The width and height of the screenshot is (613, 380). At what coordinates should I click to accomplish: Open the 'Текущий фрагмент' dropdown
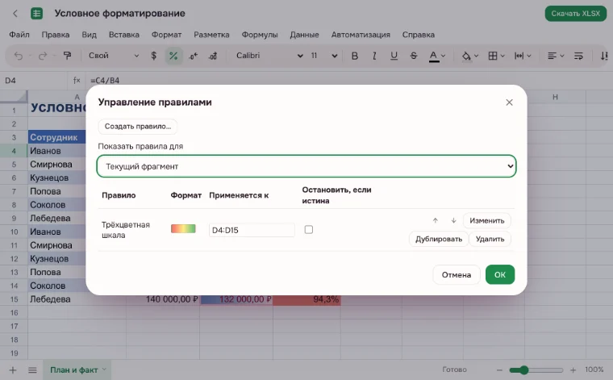[x=306, y=166]
